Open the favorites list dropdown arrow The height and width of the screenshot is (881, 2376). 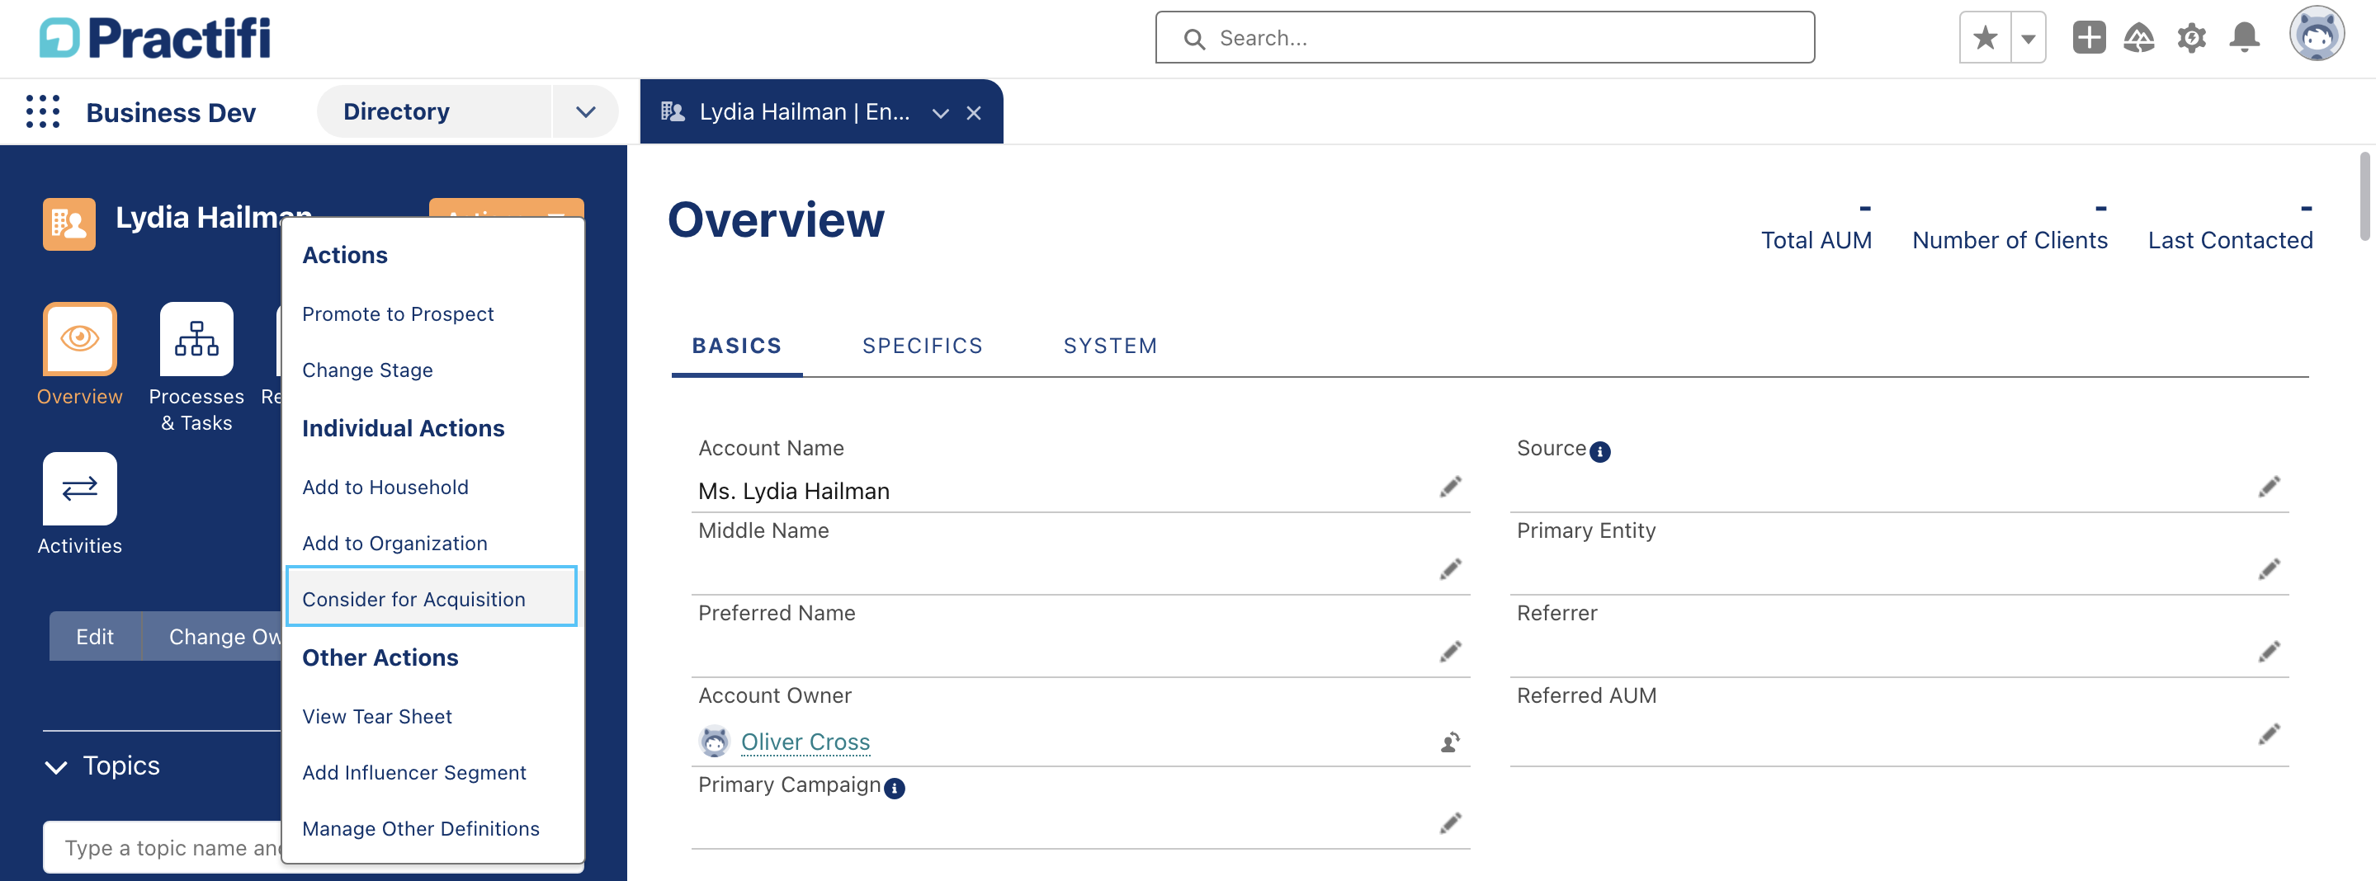click(x=2029, y=38)
